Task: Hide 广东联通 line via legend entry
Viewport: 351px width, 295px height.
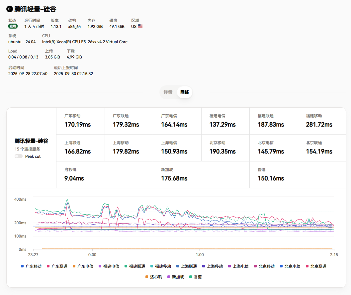Action: tap(57, 266)
